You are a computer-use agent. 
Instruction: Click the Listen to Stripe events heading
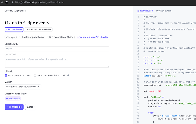pos(27,23)
